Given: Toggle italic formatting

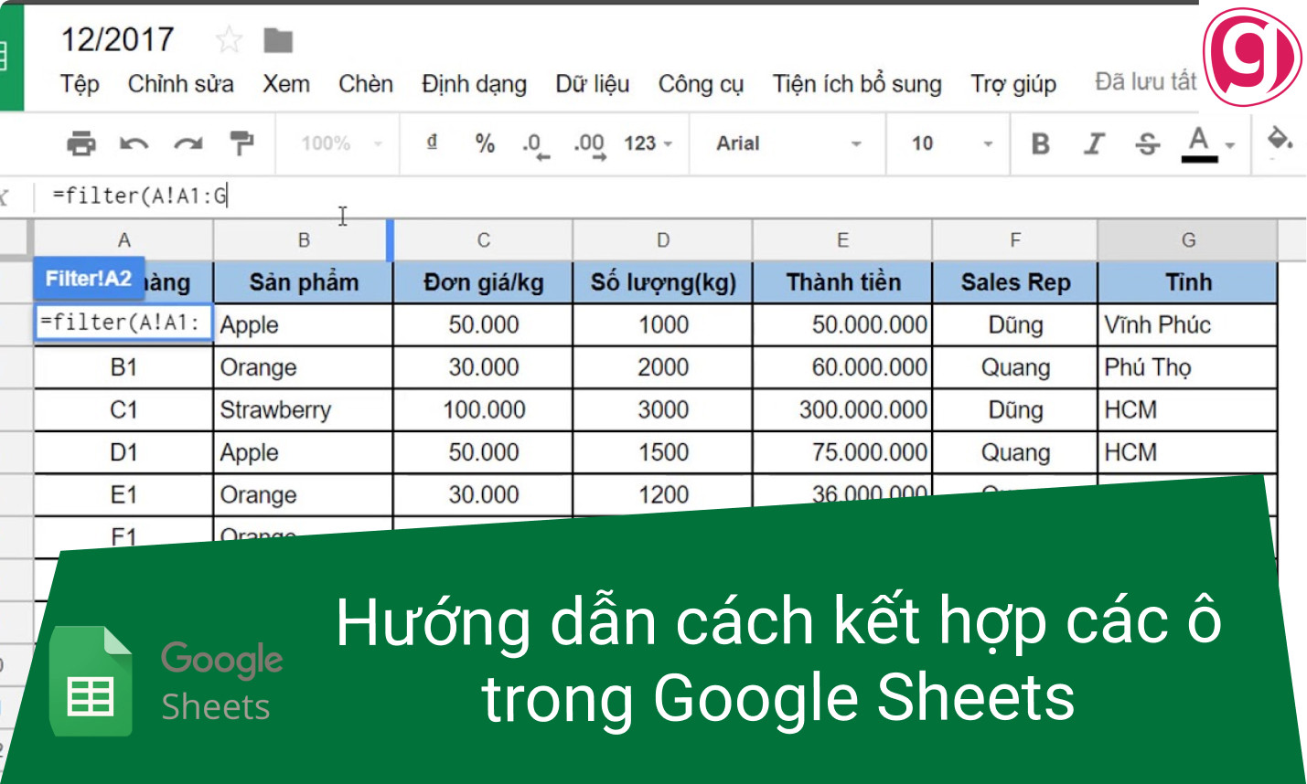Looking at the screenshot, I should coord(1093,143).
